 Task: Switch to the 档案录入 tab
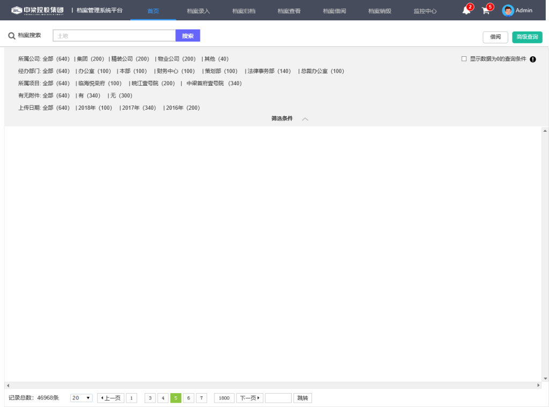pos(199,10)
